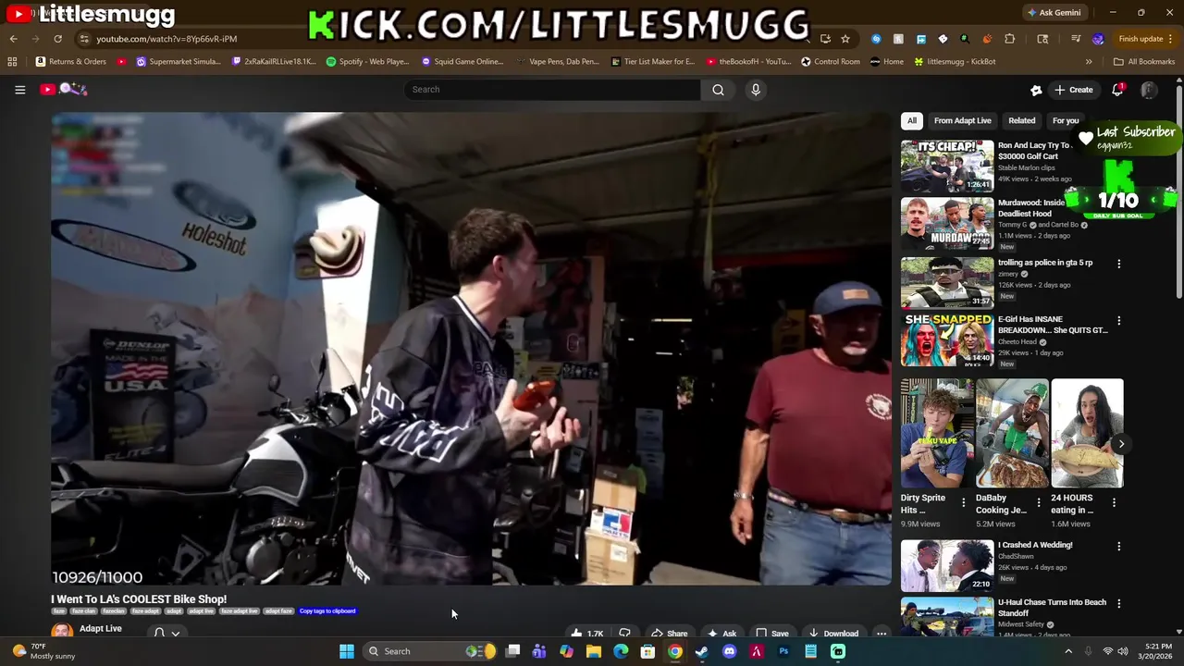Expand hidden bookmarks chevron

point(1089,62)
